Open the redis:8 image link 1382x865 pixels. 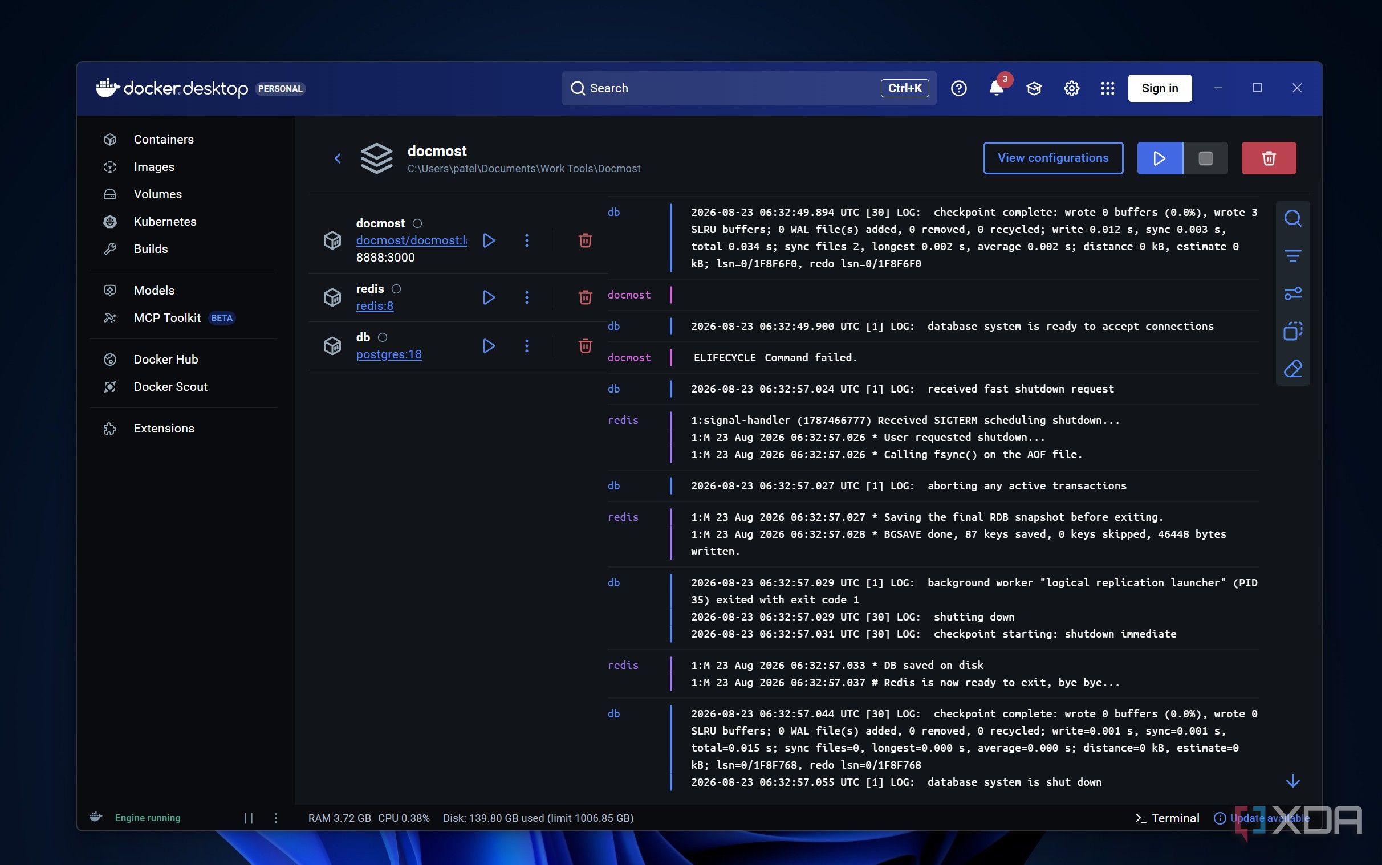coord(374,306)
